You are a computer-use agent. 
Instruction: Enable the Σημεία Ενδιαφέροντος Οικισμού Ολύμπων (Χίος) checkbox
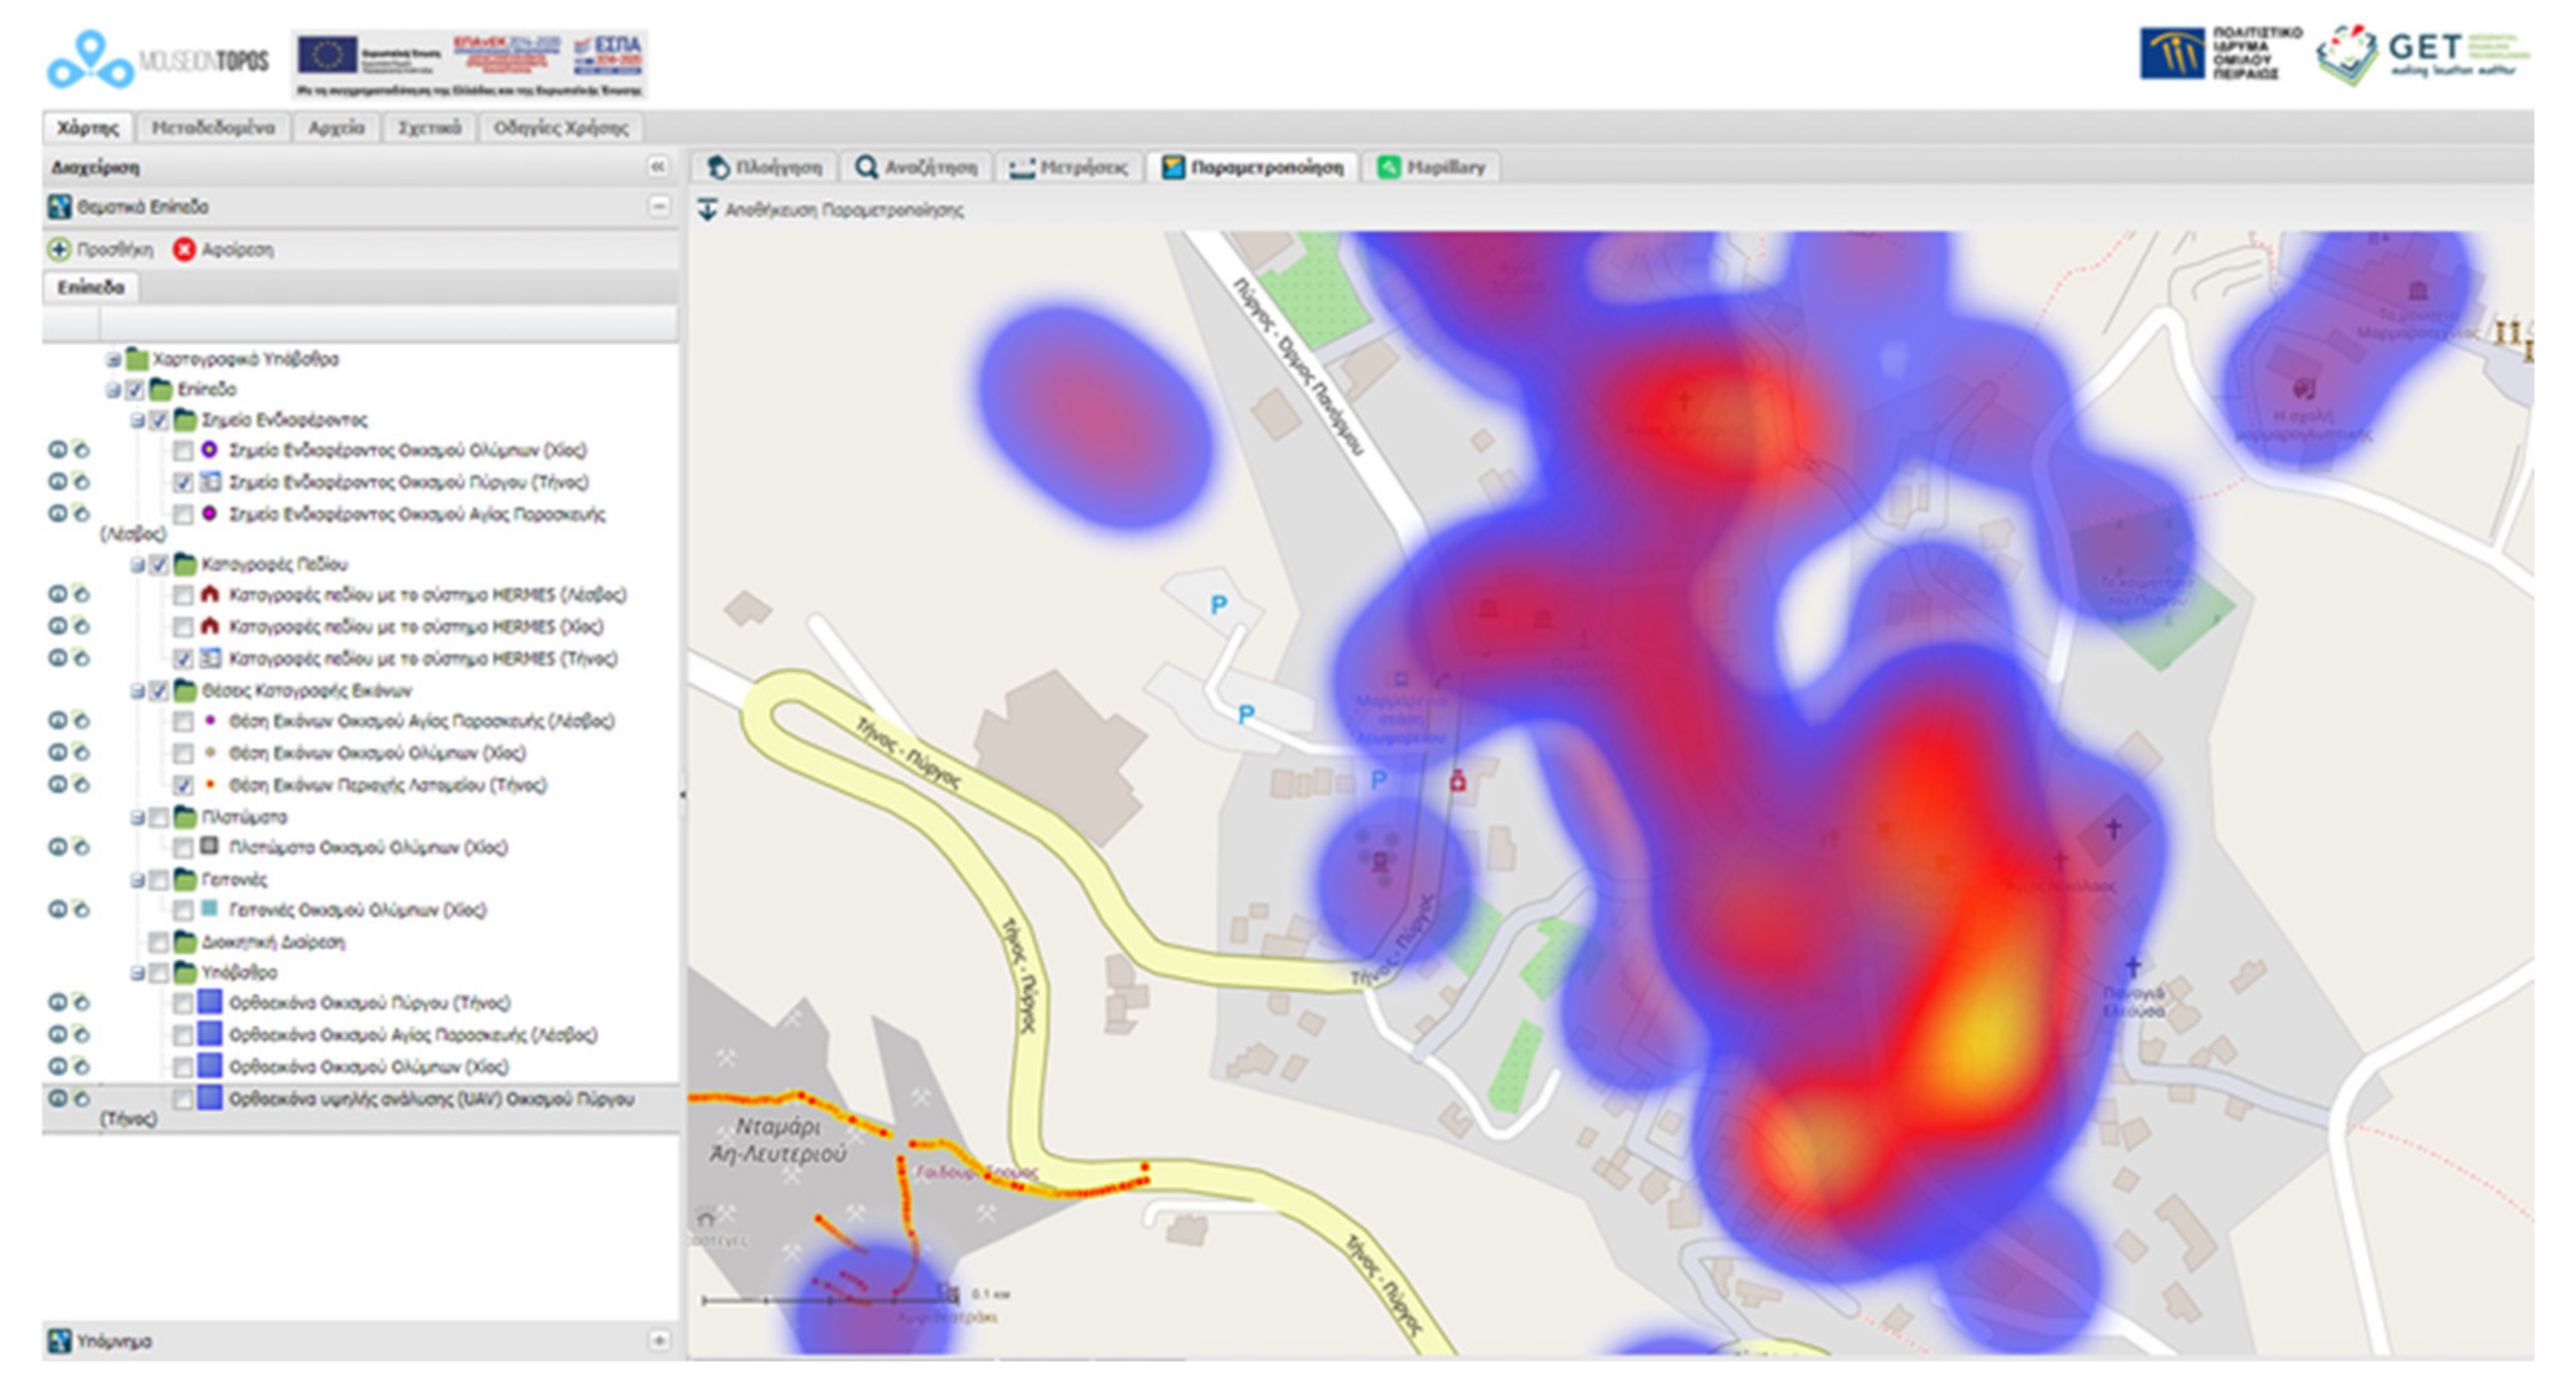(183, 451)
